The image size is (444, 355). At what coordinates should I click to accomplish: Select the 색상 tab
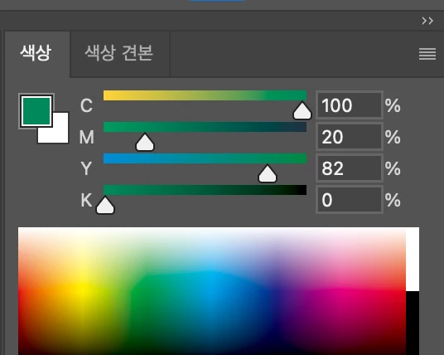[36, 53]
